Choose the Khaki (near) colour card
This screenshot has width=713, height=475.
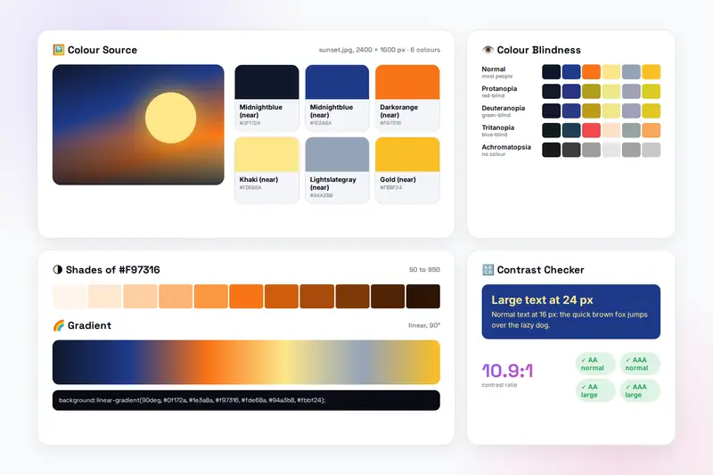click(x=266, y=170)
